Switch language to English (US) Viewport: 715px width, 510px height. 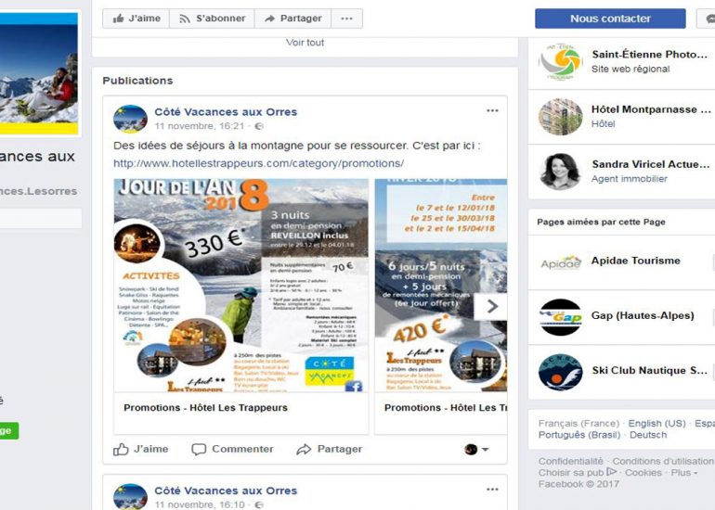(656, 423)
